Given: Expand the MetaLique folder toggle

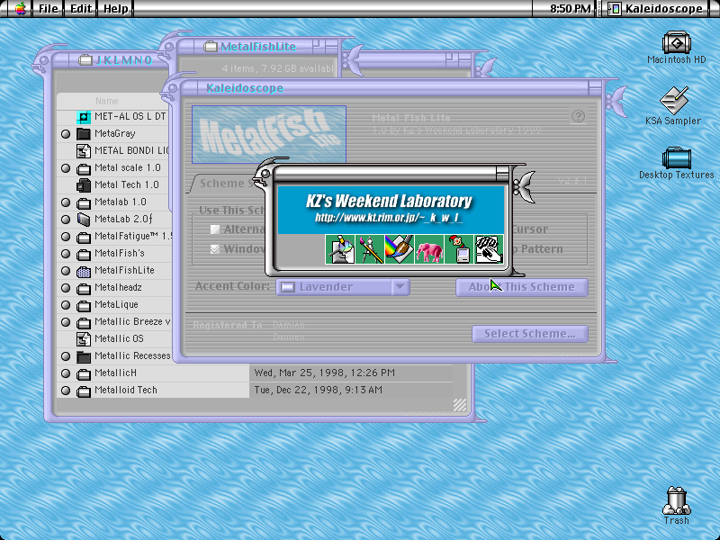Looking at the screenshot, I should tap(66, 305).
